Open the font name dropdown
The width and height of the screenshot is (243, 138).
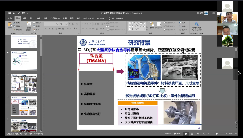(57, 24)
